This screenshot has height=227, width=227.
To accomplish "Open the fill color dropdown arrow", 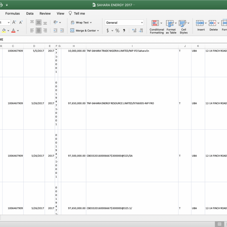I will [8, 31].
